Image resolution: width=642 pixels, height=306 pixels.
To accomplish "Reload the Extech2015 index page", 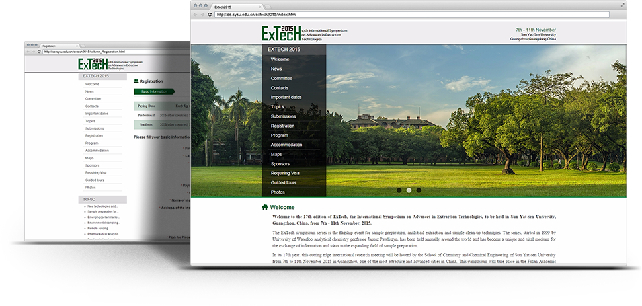I will point(210,14).
